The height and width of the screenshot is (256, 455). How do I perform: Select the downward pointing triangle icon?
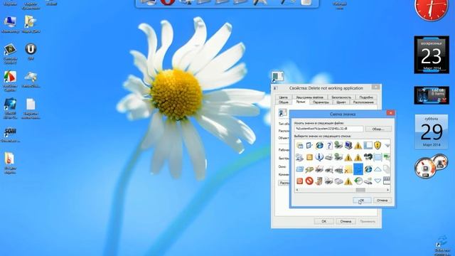coord(378,181)
